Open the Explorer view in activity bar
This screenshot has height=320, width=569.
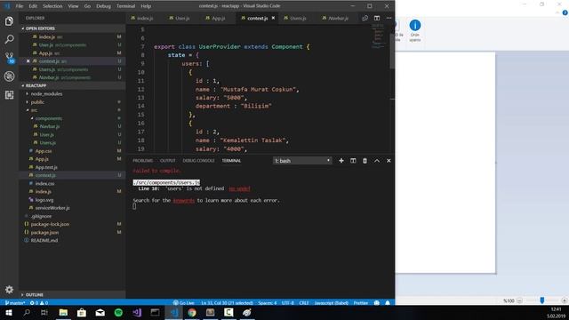pyautogui.click(x=10, y=21)
